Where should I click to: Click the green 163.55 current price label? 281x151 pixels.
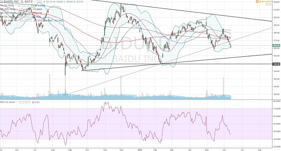[277, 46]
